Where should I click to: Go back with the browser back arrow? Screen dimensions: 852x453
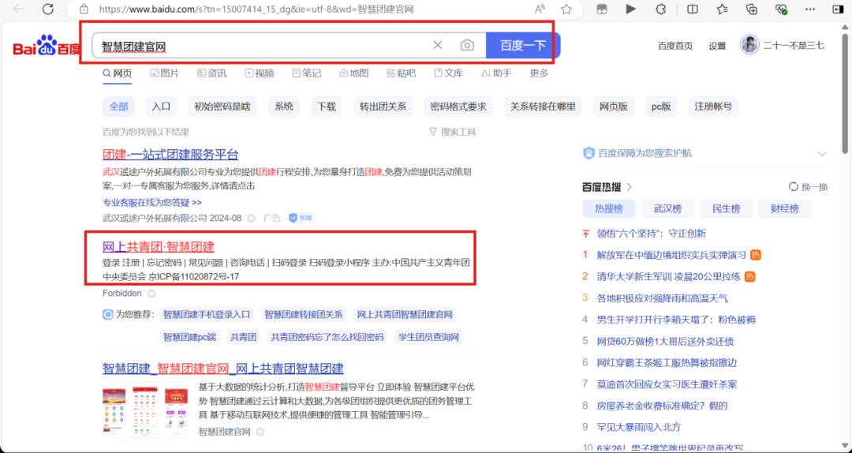click(19, 9)
